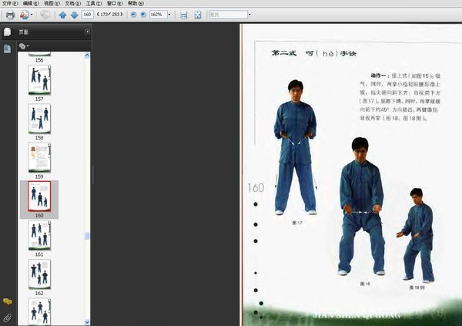This screenshot has width=462, height=326.
Task: Click the "页面" panel title
Action: [x=24, y=32]
